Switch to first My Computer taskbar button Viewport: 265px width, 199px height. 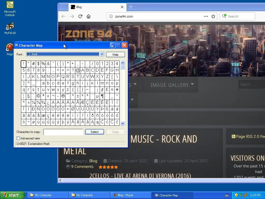click(x=48, y=195)
